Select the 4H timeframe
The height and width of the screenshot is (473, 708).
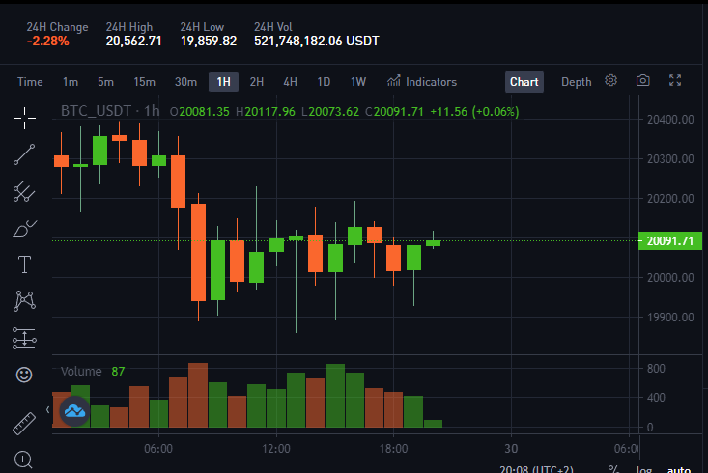pyautogui.click(x=291, y=82)
